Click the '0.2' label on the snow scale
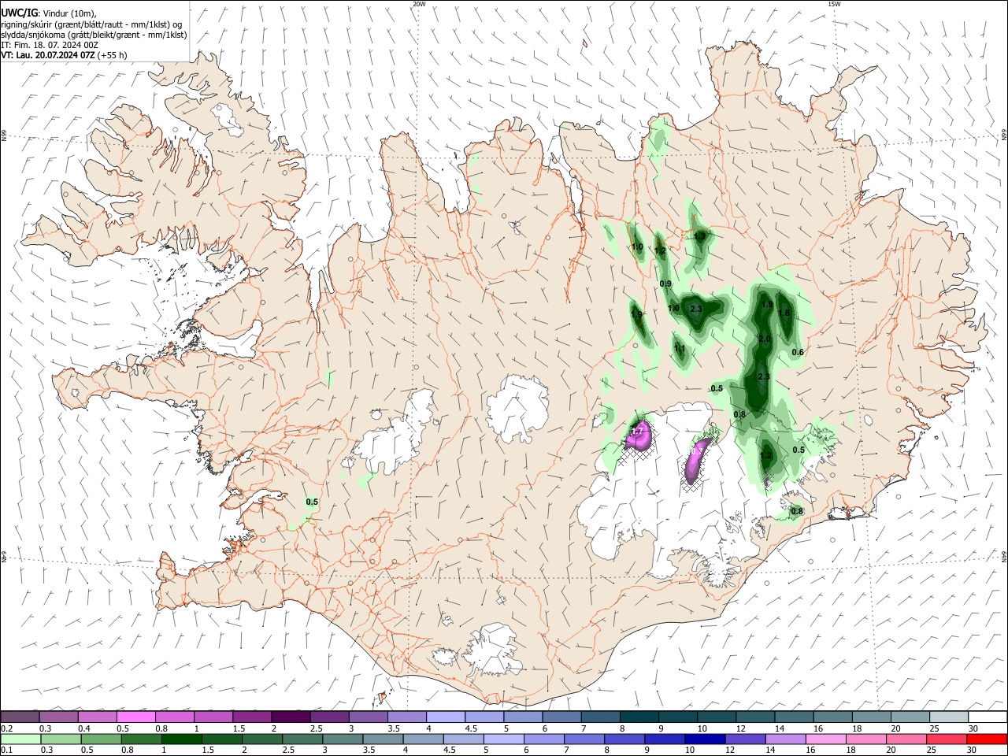1008x756 pixels. point(7,728)
